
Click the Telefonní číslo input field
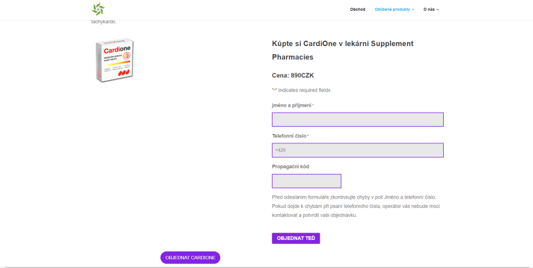(357, 150)
